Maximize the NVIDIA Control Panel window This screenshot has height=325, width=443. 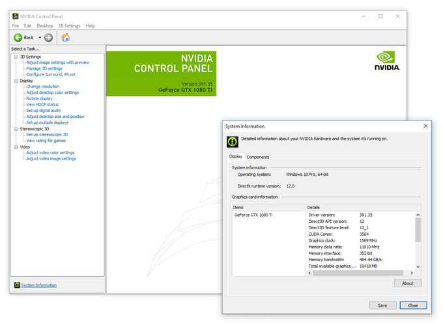click(380, 16)
